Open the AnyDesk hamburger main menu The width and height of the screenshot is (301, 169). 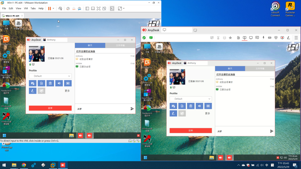tap(296, 38)
